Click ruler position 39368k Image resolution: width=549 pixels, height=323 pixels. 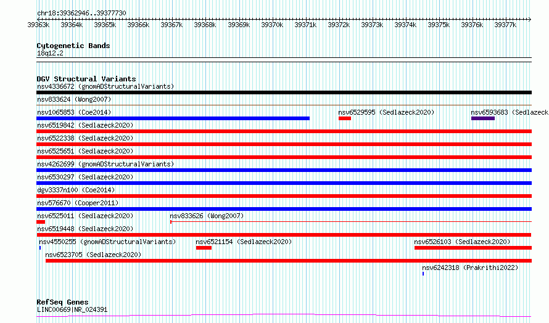tap(205, 25)
